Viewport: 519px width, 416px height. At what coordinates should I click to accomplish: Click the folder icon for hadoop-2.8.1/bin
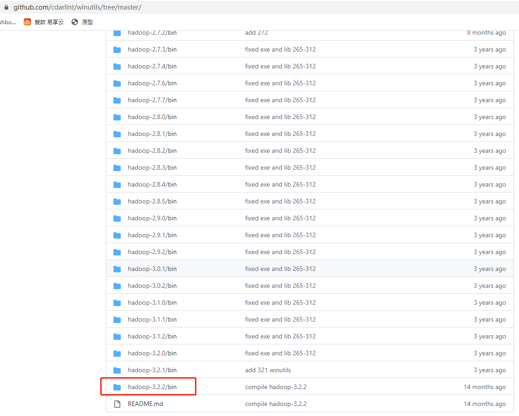tap(117, 134)
